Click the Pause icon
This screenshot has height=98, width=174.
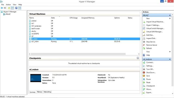[x=144, y=79]
